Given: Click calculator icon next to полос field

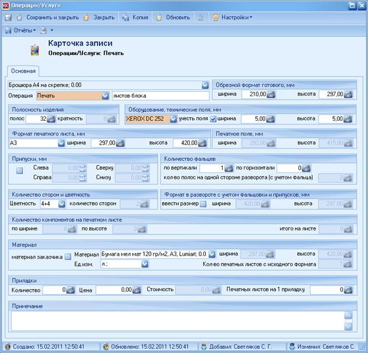Looking at the screenshot, I should pos(51,119).
